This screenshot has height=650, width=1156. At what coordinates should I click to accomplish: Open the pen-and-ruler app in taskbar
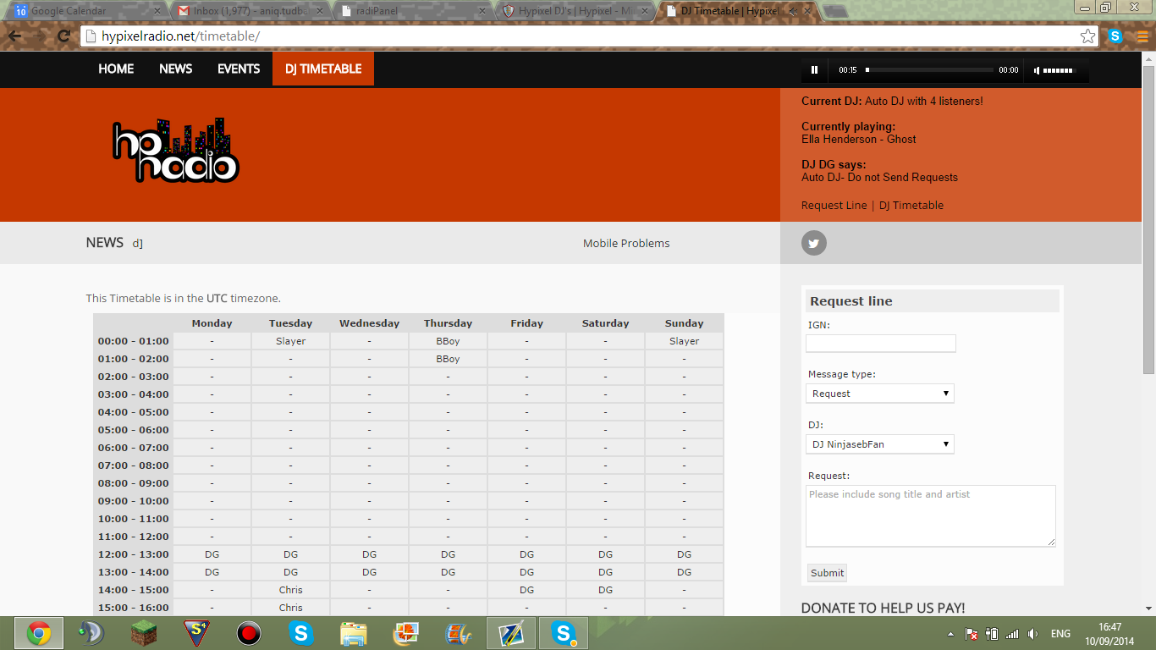point(511,633)
